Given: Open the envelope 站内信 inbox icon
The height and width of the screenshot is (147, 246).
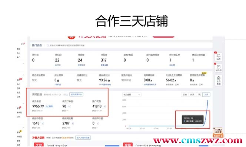Looking at the screenshot, I should [219, 68].
